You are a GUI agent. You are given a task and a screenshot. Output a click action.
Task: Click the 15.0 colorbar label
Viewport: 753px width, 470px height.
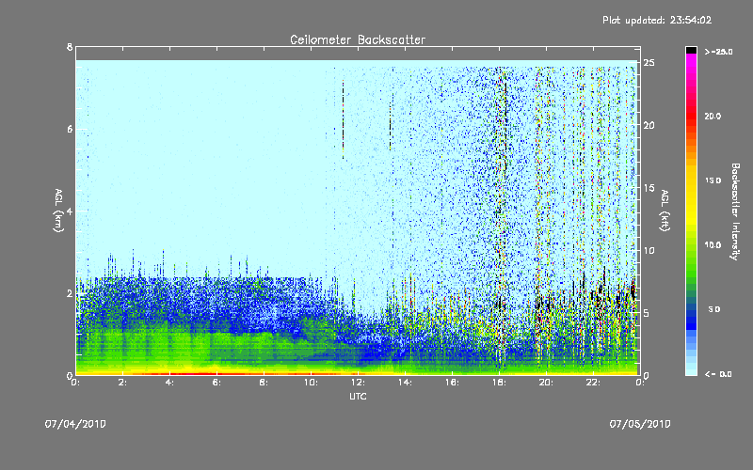coord(713,180)
